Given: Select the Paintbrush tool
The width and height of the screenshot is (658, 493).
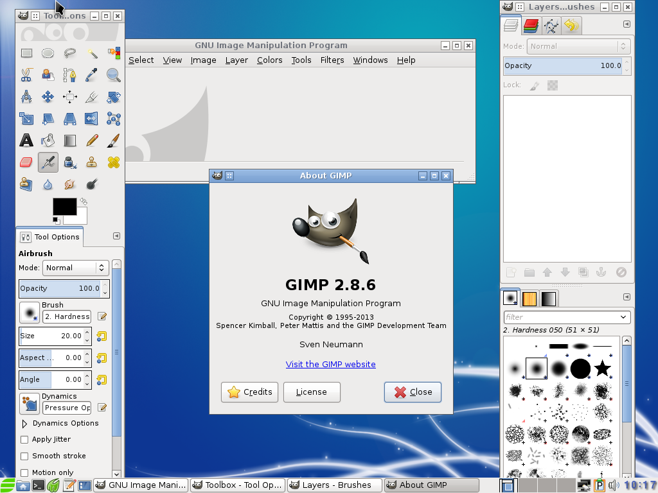Looking at the screenshot, I should (113, 141).
